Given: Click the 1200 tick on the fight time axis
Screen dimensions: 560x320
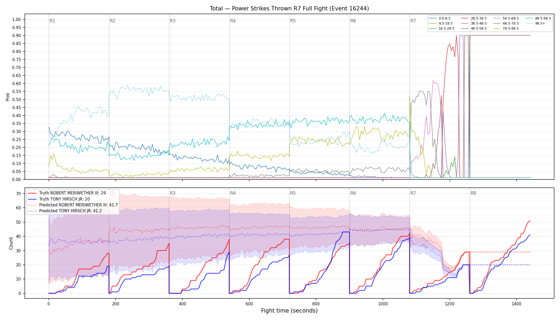Looking at the screenshot, I should pyautogui.click(x=450, y=304).
